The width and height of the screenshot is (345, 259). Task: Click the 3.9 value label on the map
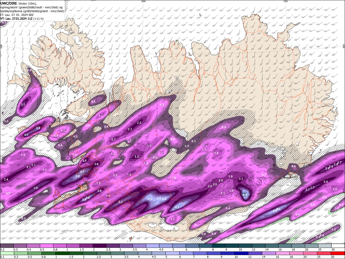coord(88,198)
